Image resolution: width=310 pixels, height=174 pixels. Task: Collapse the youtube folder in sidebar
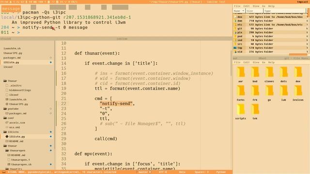5,109
